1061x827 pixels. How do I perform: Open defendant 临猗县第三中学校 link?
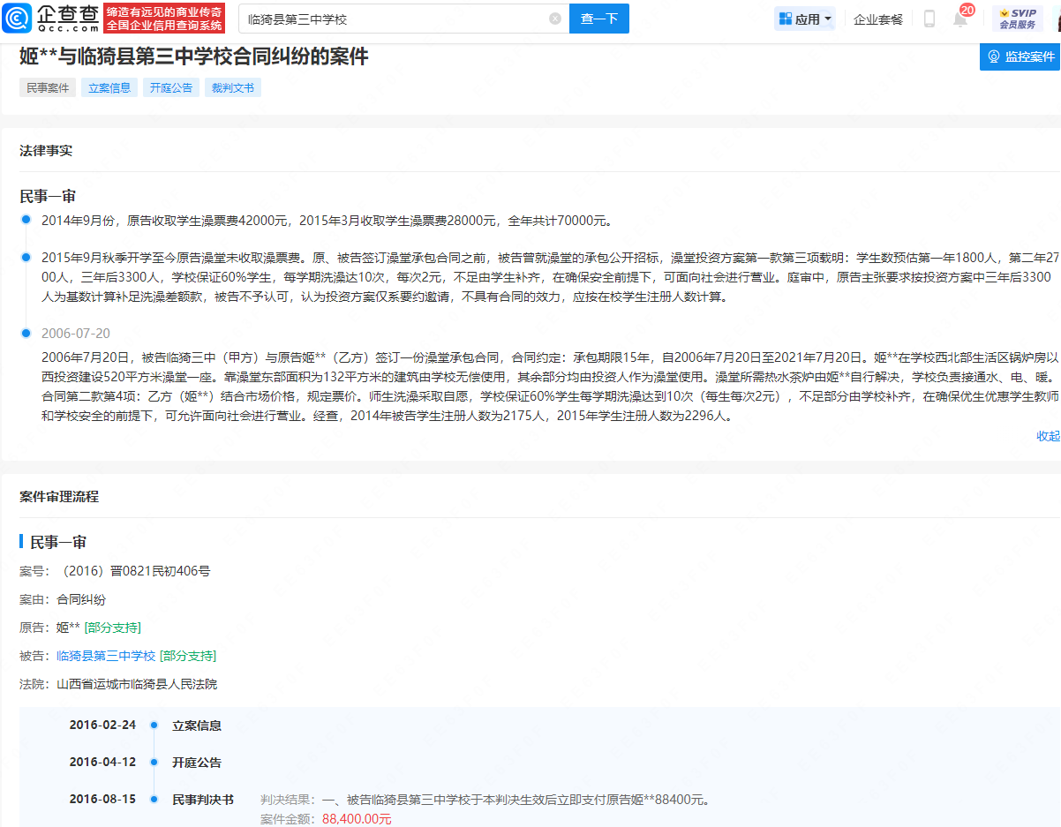[106, 656]
